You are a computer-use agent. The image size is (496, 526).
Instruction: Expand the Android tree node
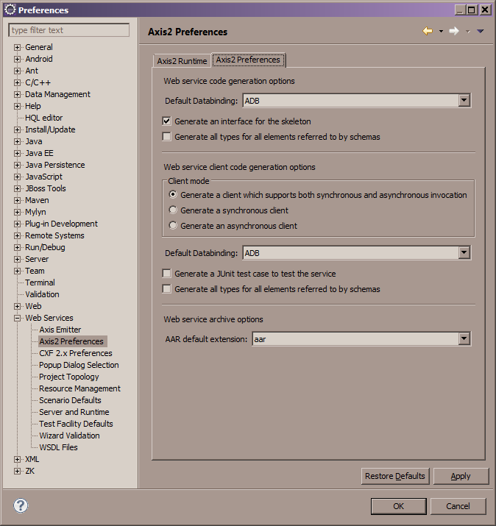[17, 59]
